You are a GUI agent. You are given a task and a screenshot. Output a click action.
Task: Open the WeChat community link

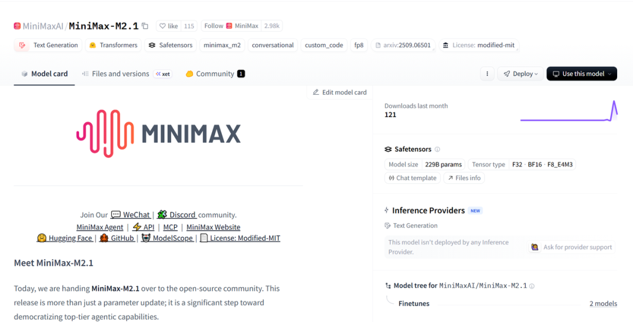coord(130,215)
